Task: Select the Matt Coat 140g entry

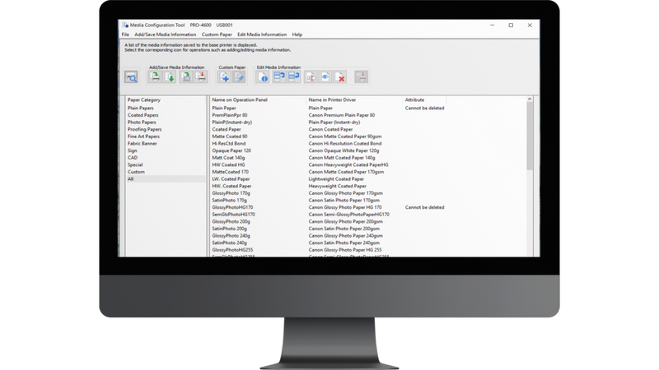Action: (228, 158)
